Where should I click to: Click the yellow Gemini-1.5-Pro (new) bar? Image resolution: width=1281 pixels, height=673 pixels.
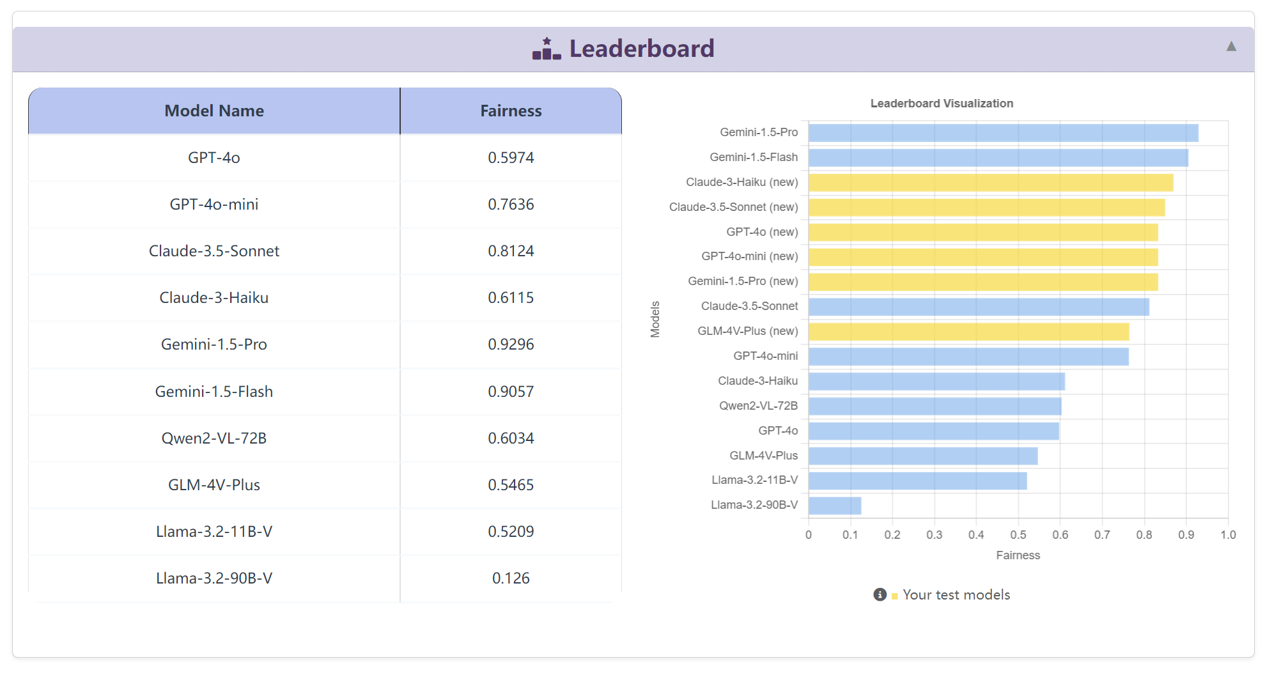click(983, 282)
